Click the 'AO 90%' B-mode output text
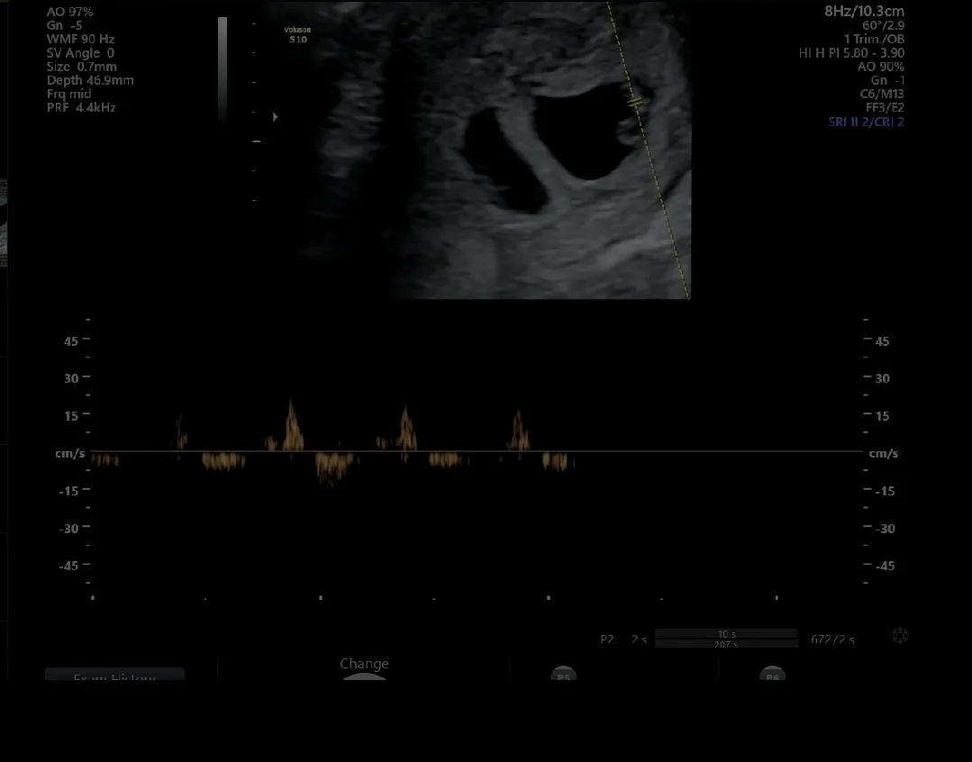The width and height of the screenshot is (972, 762). 881,67
